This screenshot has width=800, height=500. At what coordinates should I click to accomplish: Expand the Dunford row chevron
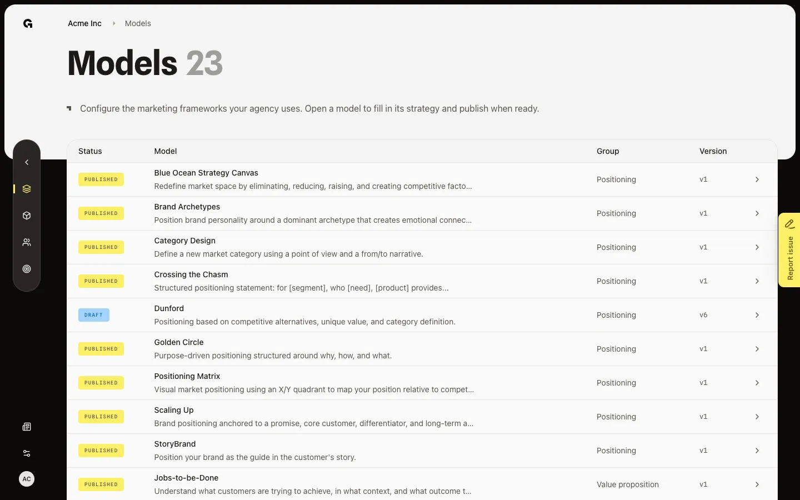pyautogui.click(x=757, y=315)
